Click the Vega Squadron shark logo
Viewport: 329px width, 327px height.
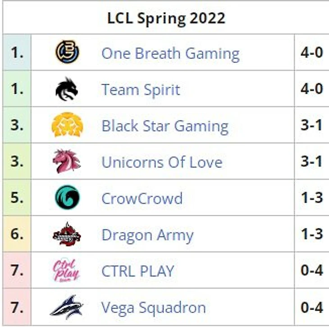pos(66,308)
